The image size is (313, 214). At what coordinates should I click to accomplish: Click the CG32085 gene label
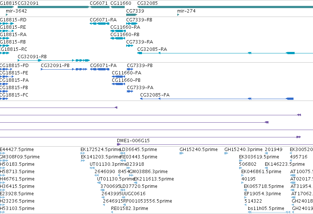147,3
